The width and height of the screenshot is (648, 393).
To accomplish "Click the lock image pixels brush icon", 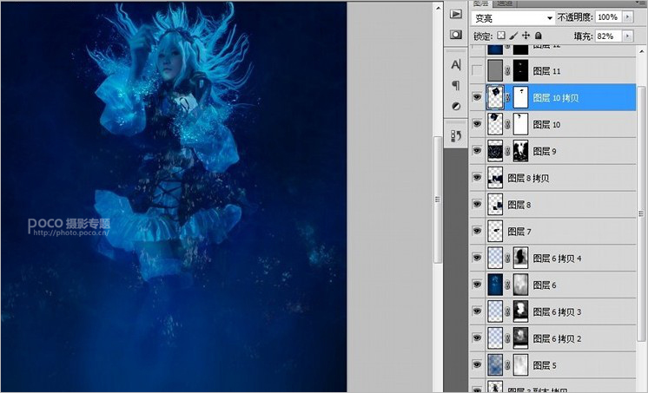I will [513, 36].
